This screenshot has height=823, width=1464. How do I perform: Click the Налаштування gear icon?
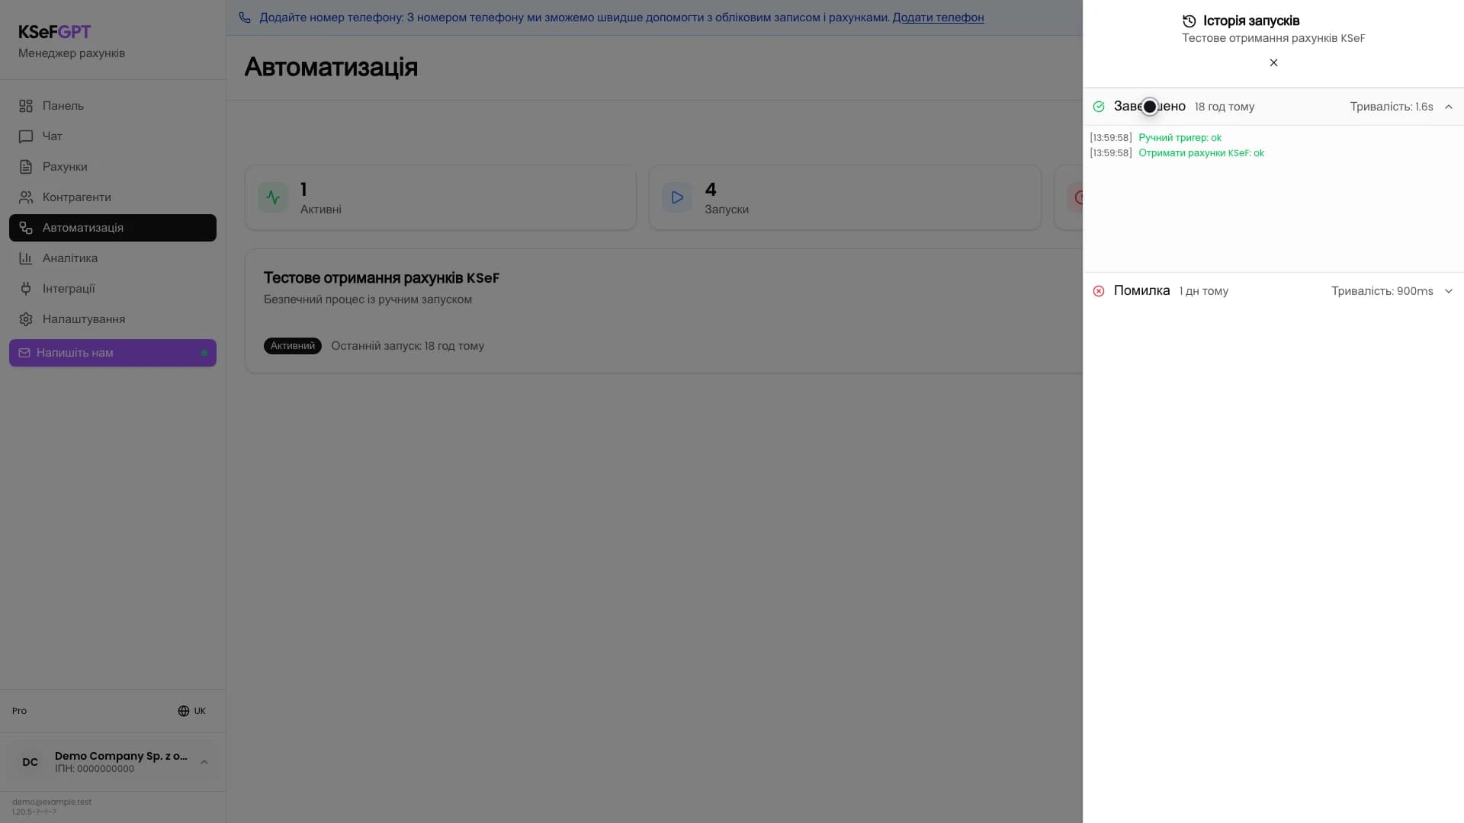pos(26,319)
